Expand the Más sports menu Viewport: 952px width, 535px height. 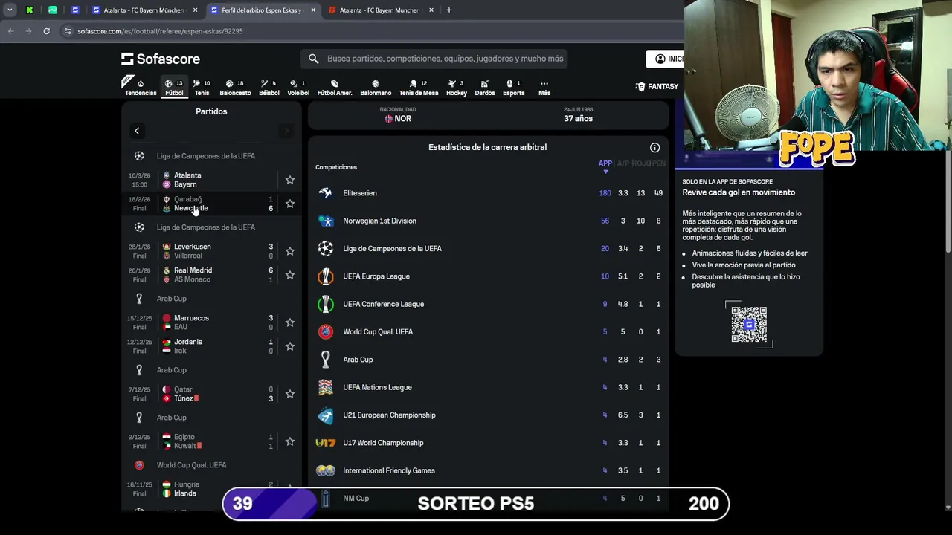[x=544, y=88]
